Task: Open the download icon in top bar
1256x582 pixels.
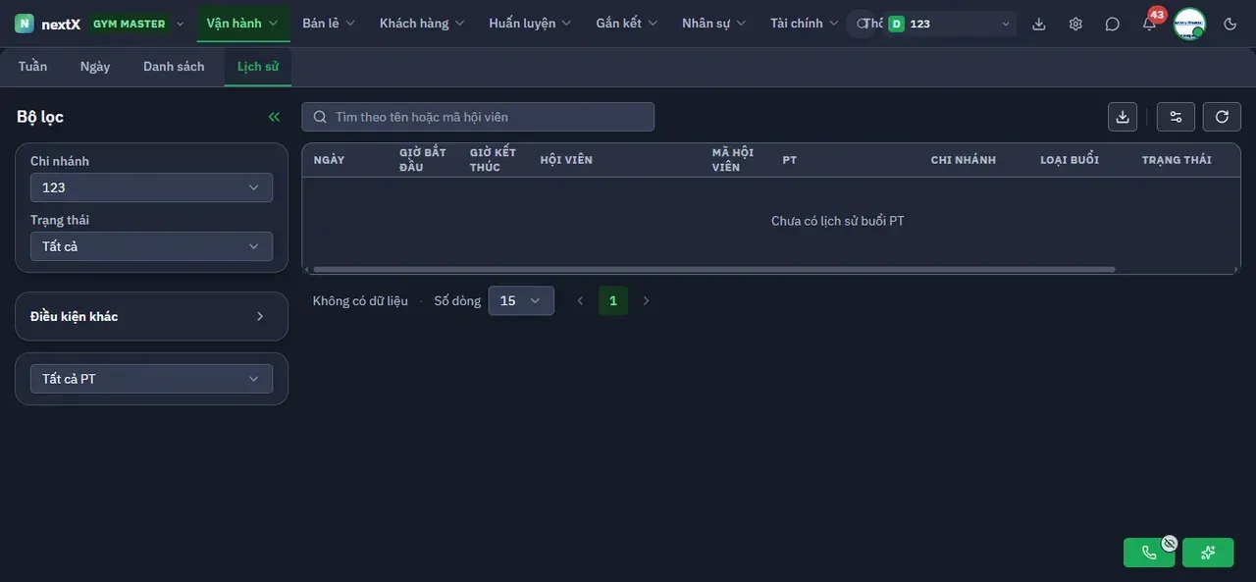Action: point(1039,24)
